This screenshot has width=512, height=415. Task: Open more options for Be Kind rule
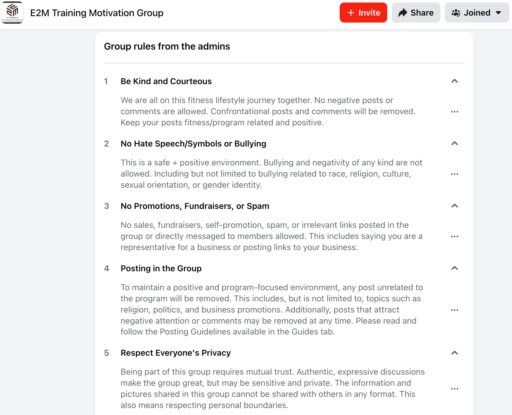[x=454, y=112]
